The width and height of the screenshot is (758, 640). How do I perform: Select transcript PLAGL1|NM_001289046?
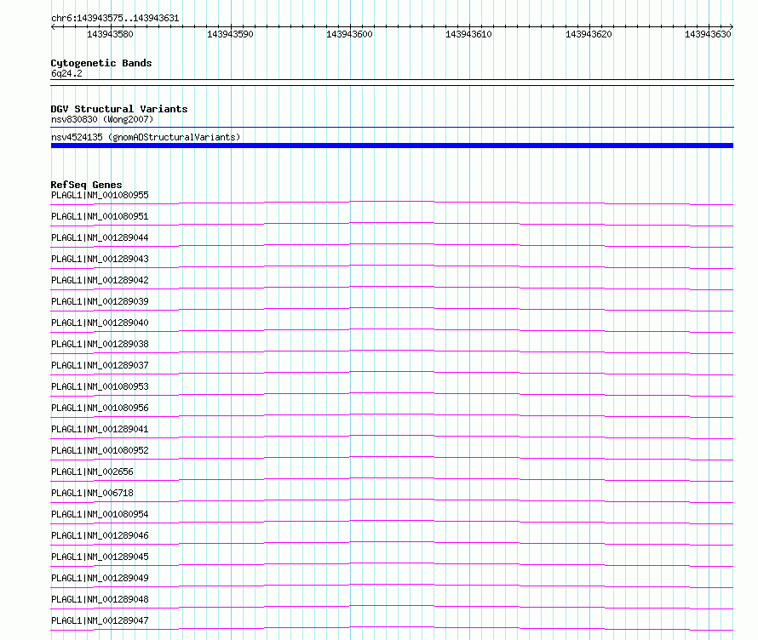[100, 535]
